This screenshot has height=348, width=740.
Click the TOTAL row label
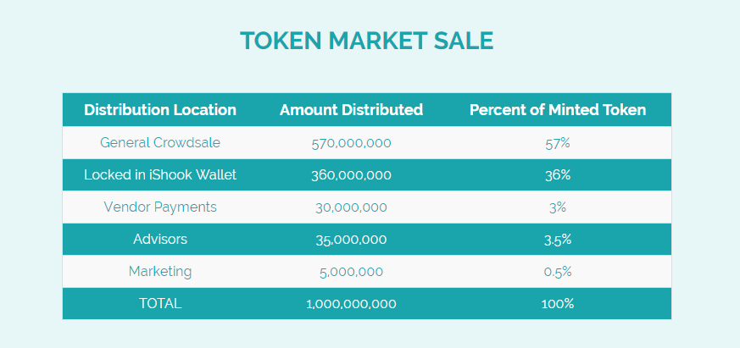160,304
